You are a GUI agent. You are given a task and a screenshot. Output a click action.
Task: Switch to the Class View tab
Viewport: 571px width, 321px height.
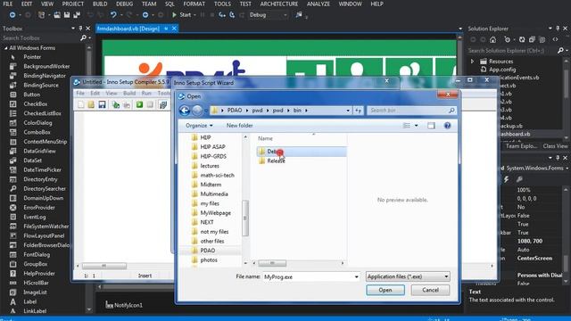[x=555, y=146]
